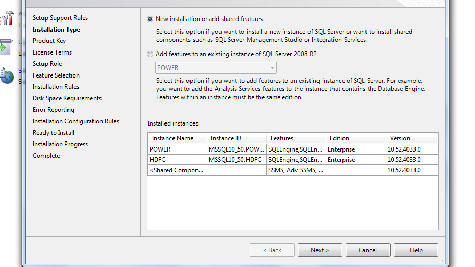Click Installation Configuration Rules step
This screenshot has height=267, width=475.
point(76,121)
